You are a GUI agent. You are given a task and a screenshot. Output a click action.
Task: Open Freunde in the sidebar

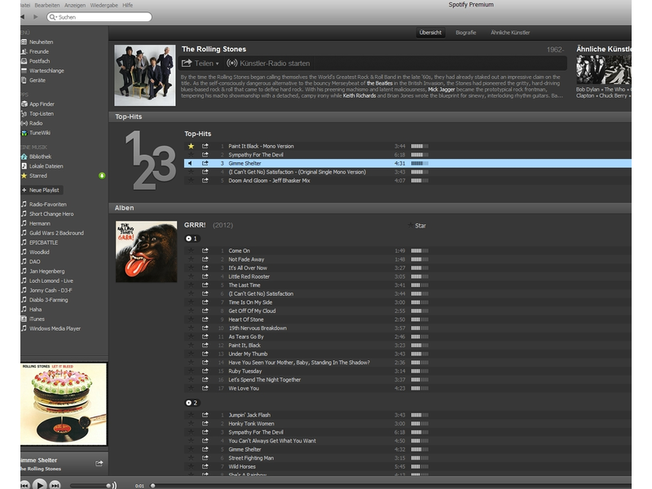click(x=39, y=51)
